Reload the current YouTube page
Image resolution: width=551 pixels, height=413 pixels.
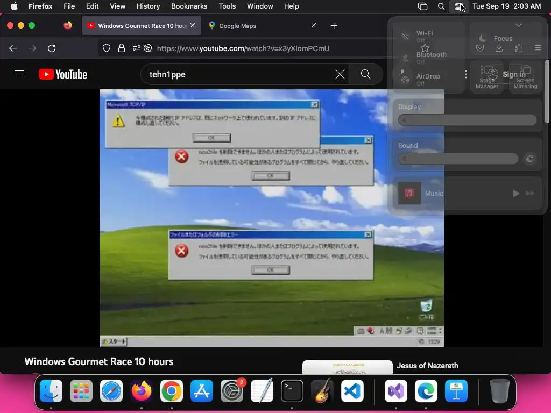click(52, 48)
